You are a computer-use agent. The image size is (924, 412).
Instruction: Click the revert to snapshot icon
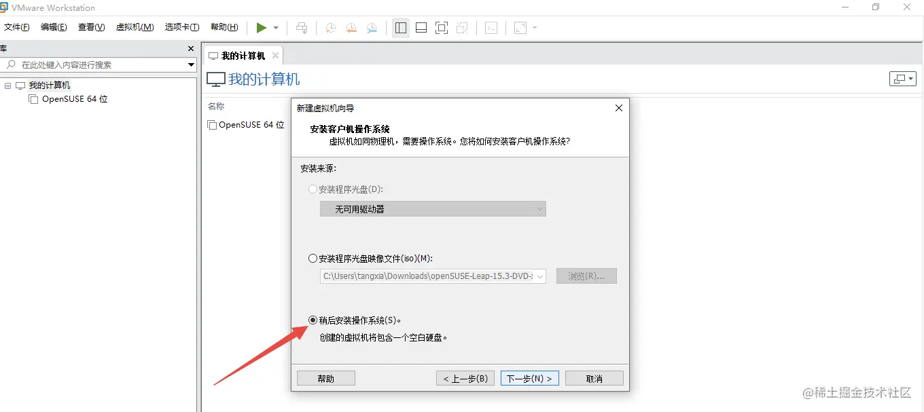(351, 28)
